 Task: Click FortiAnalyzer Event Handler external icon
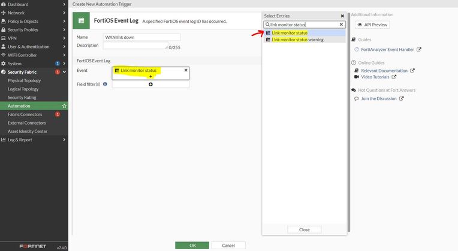(419, 50)
